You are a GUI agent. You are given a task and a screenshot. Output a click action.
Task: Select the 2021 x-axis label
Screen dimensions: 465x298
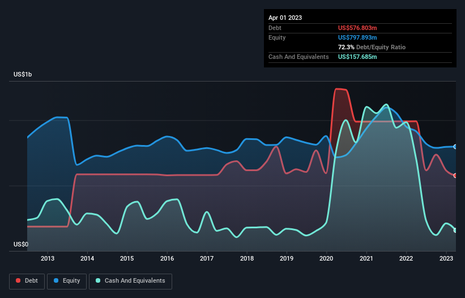pos(366,258)
